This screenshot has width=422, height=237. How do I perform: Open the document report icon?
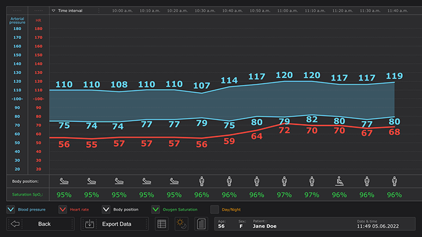tap(200, 224)
